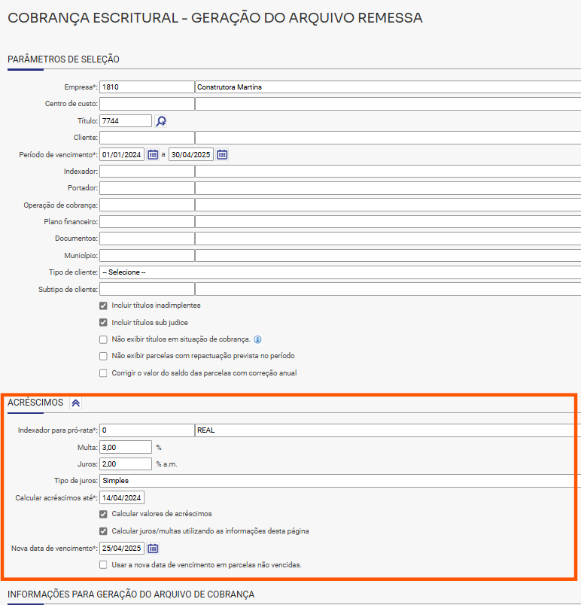Viewport: 581px width, 605px height.
Task: Click the Centro de custo code field
Action: click(x=147, y=104)
